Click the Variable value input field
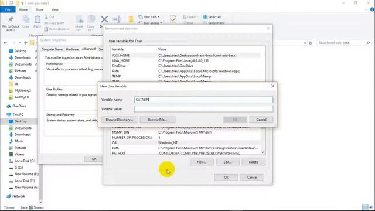Viewport: 375px width, 211px height. [x=203, y=109]
